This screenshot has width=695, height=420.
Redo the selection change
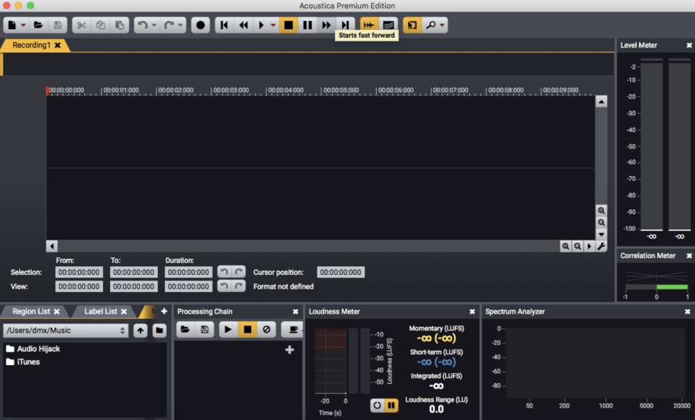(239, 272)
